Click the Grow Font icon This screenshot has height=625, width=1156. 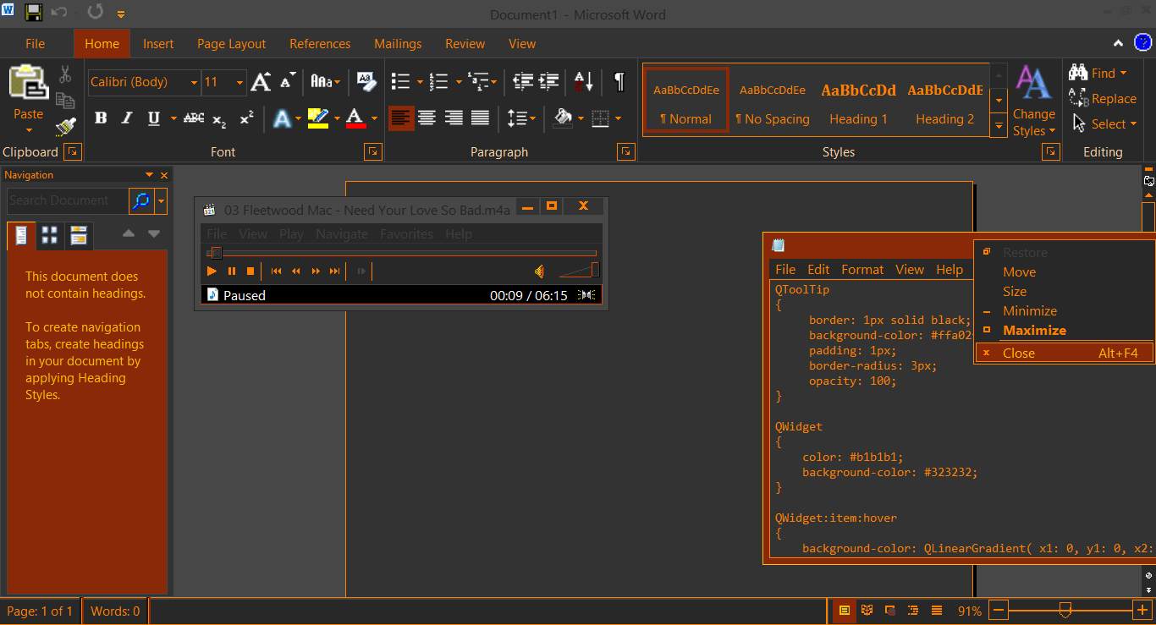(x=261, y=82)
